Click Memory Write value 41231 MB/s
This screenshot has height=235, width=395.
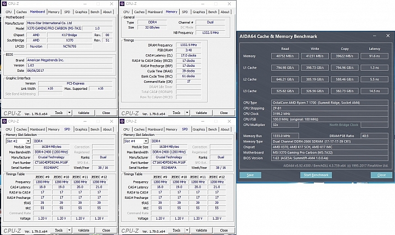314,56
